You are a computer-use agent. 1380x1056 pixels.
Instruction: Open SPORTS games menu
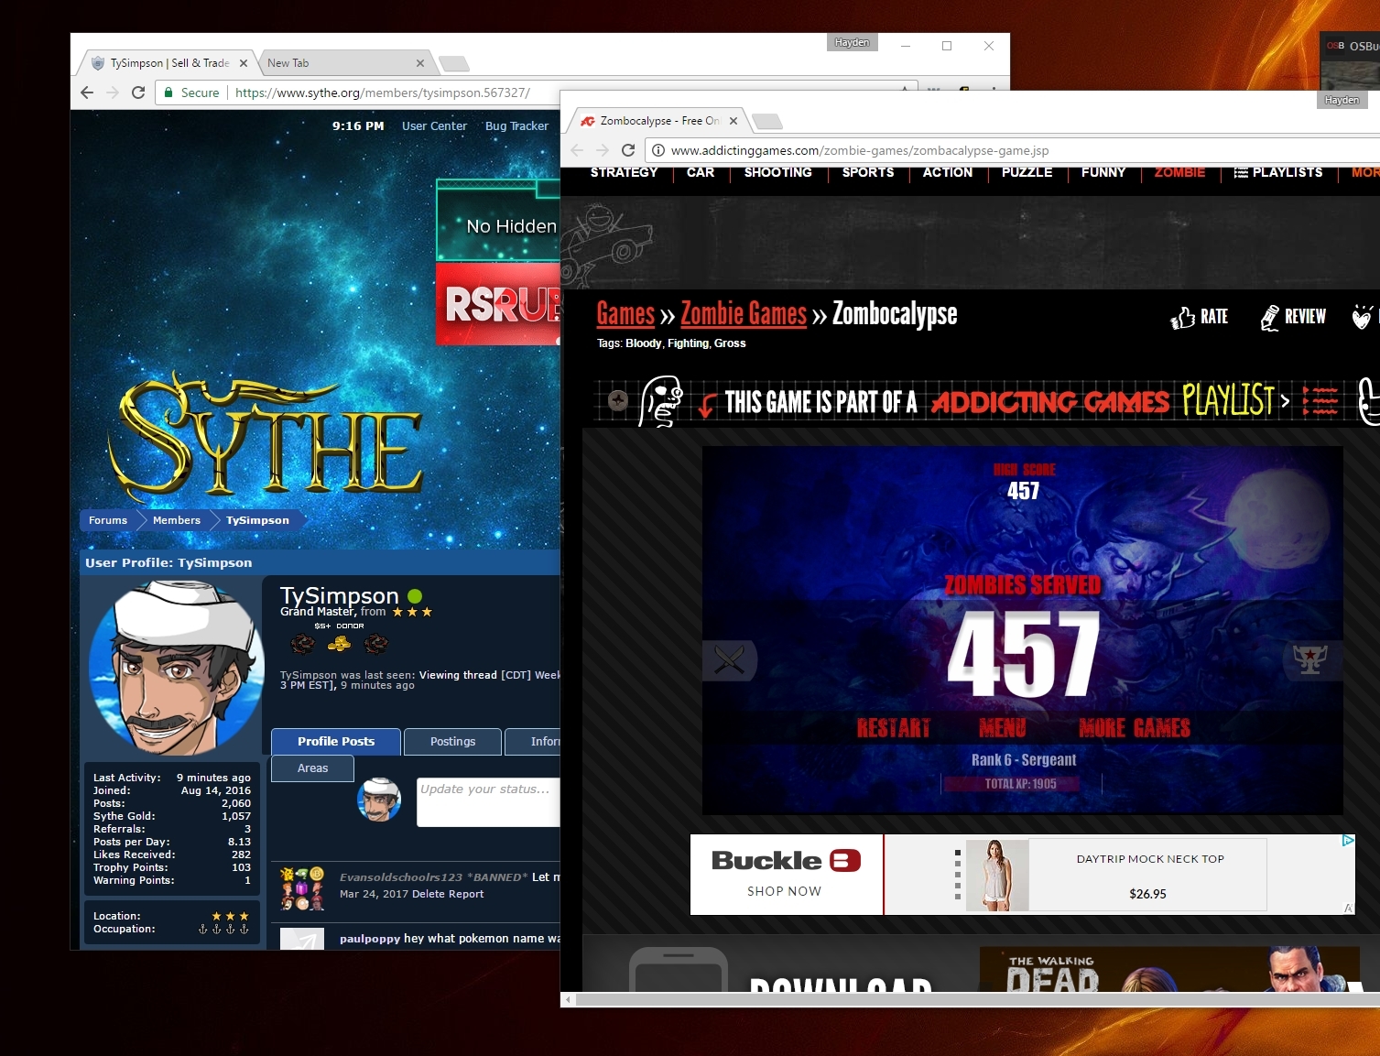tap(868, 172)
